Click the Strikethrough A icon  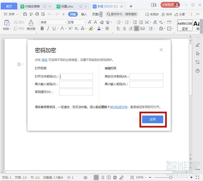click(62, 28)
